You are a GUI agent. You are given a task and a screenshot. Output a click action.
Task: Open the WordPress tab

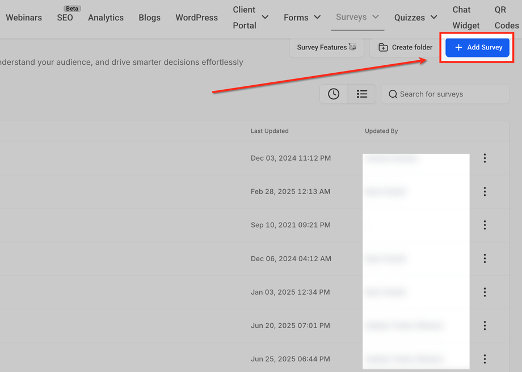click(196, 18)
